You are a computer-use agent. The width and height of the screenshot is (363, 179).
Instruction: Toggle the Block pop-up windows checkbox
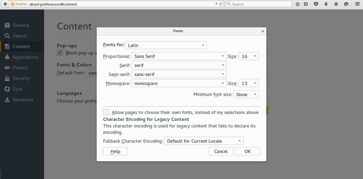60,53
